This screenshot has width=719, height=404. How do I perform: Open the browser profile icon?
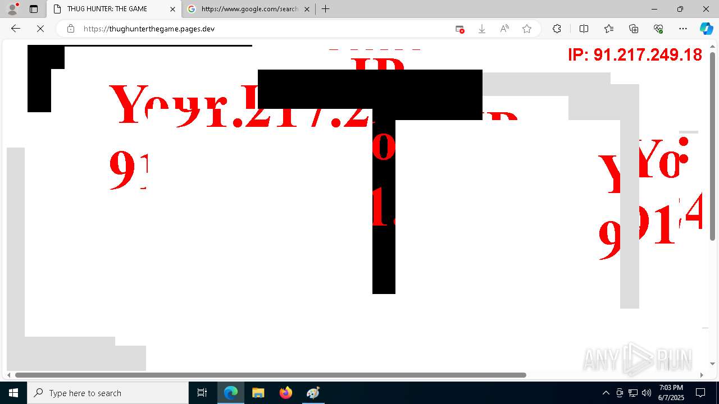[12, 9]
